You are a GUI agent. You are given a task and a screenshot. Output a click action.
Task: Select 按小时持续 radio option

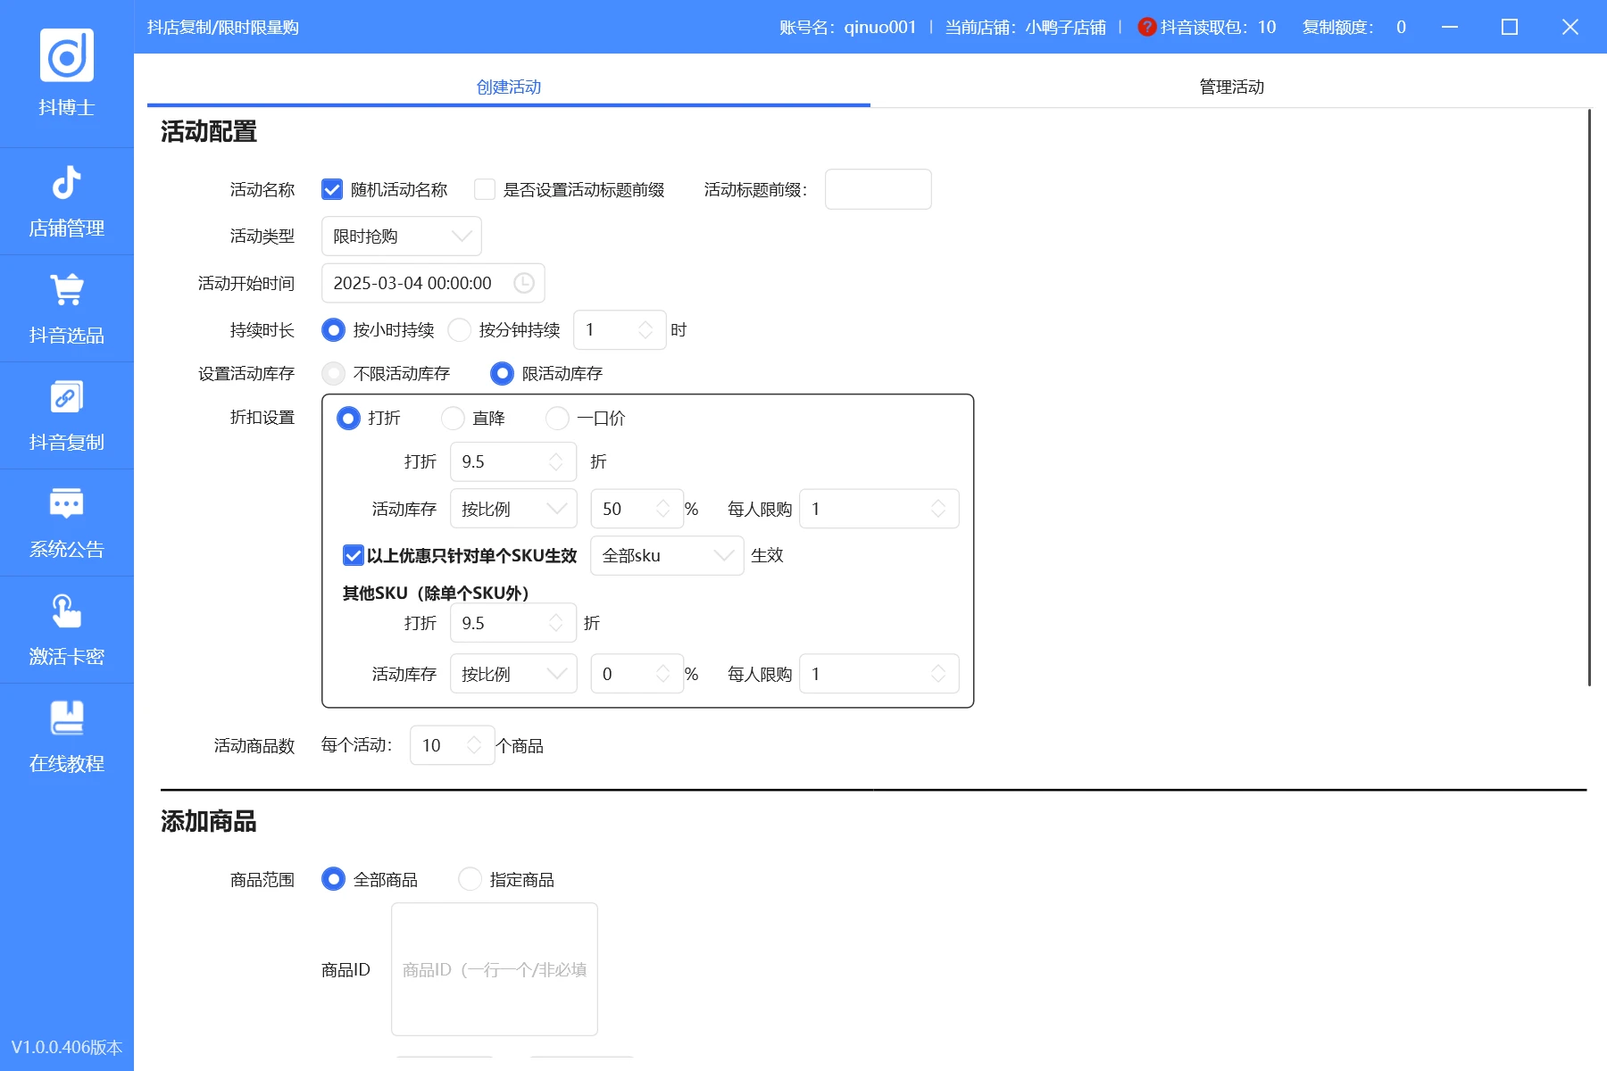coord(333,330)
